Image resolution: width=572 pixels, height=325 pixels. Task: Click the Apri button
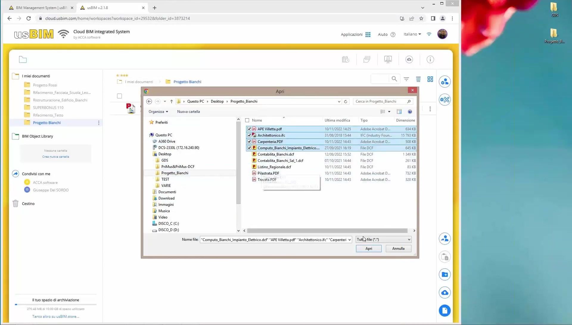click(x=369, y=248)
